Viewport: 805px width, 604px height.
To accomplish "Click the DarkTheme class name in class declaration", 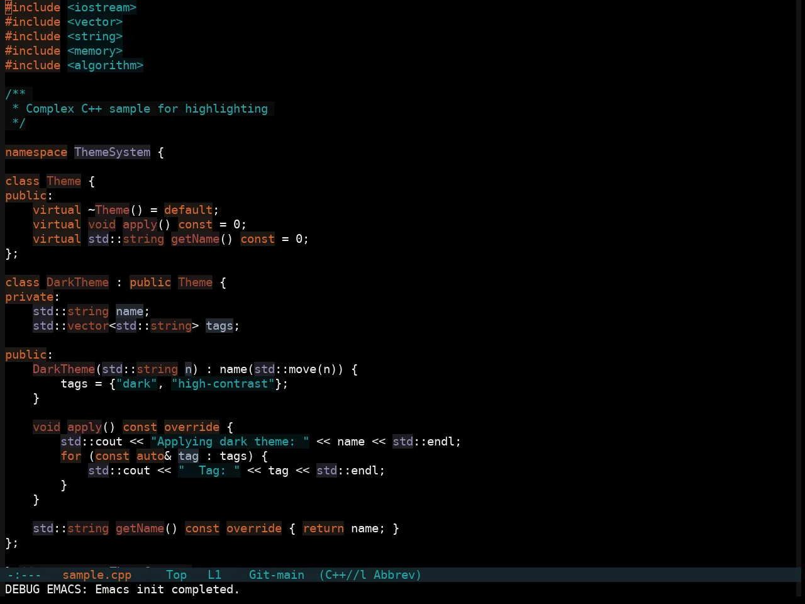I will pyautogui.click(x=77, y=282).
